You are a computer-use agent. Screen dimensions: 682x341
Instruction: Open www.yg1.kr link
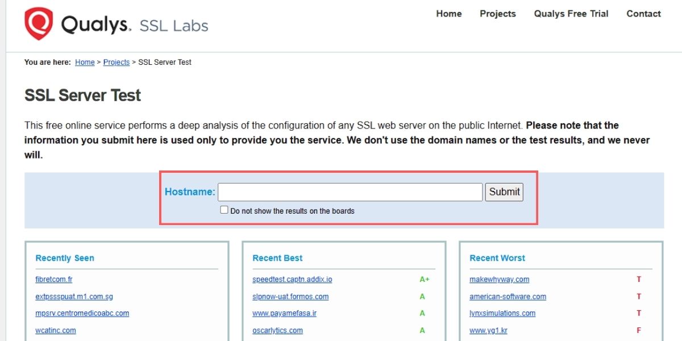(488, 330)
